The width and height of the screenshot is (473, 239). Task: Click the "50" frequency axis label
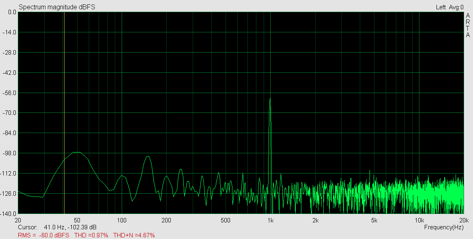tap(77, 220)
